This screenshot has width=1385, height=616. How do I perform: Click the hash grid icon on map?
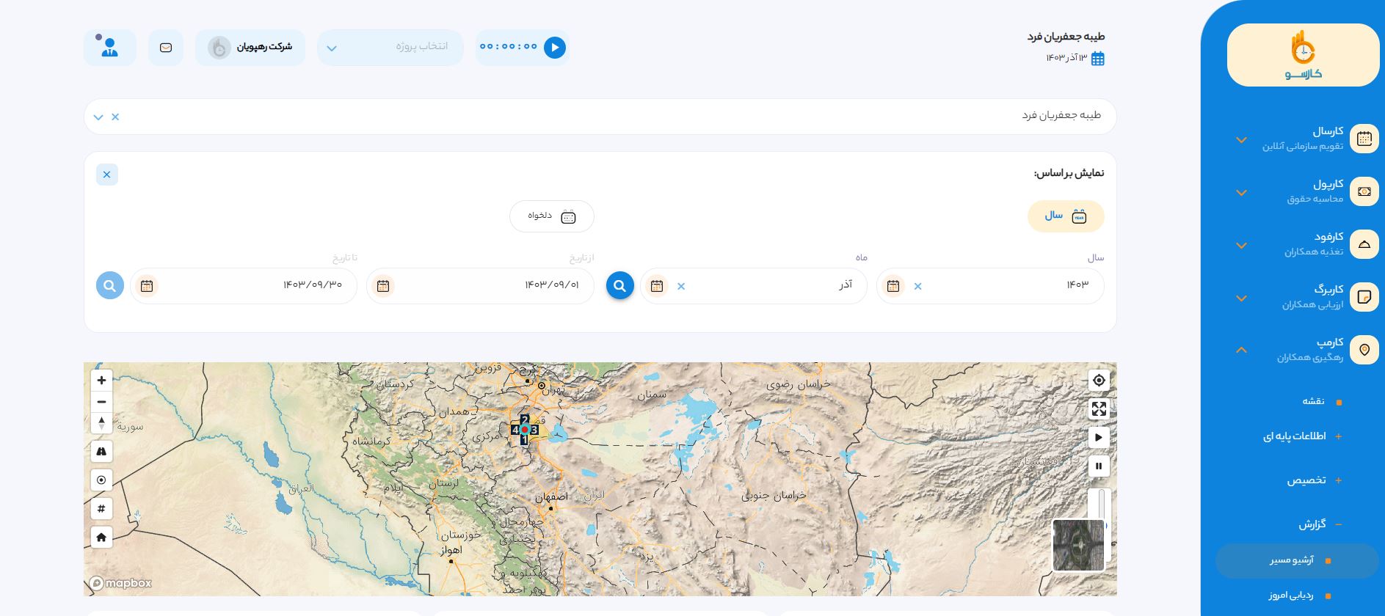[101, 508]
